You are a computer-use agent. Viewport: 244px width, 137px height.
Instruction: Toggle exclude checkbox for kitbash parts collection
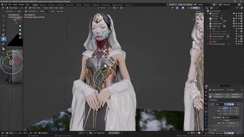[x=234, y=26]
